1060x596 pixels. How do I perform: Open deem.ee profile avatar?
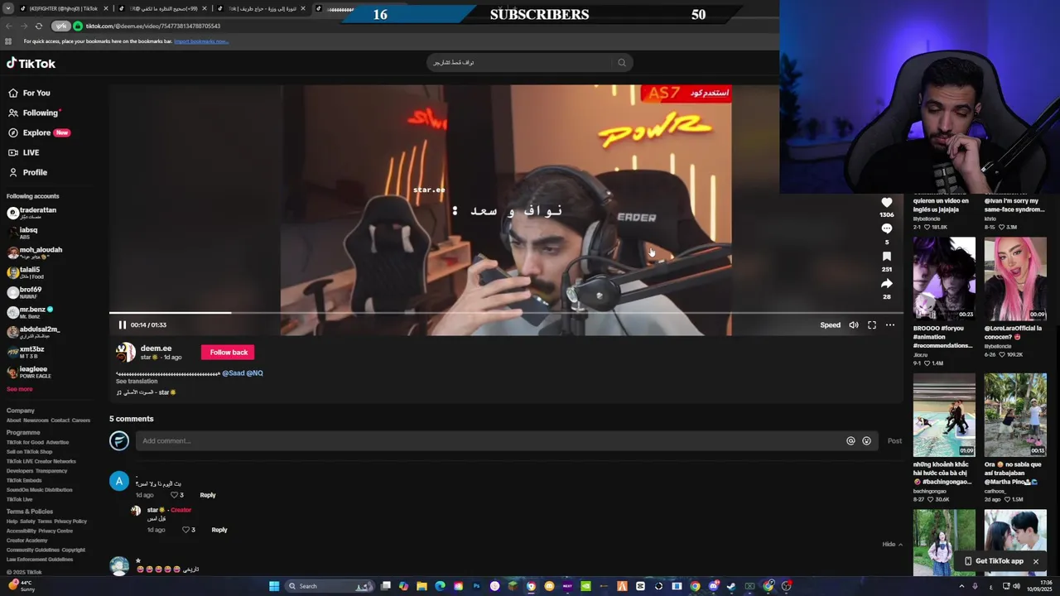125,353
